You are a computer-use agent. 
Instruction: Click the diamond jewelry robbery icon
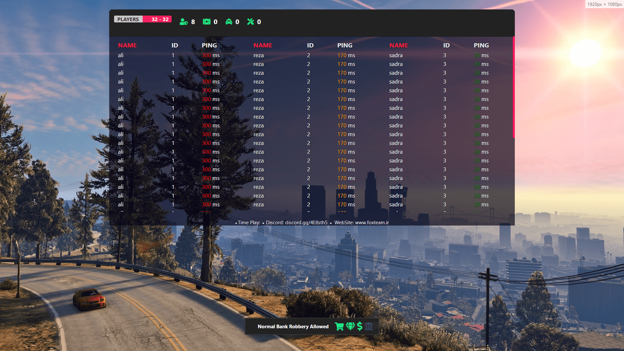(x=350, y=326)
